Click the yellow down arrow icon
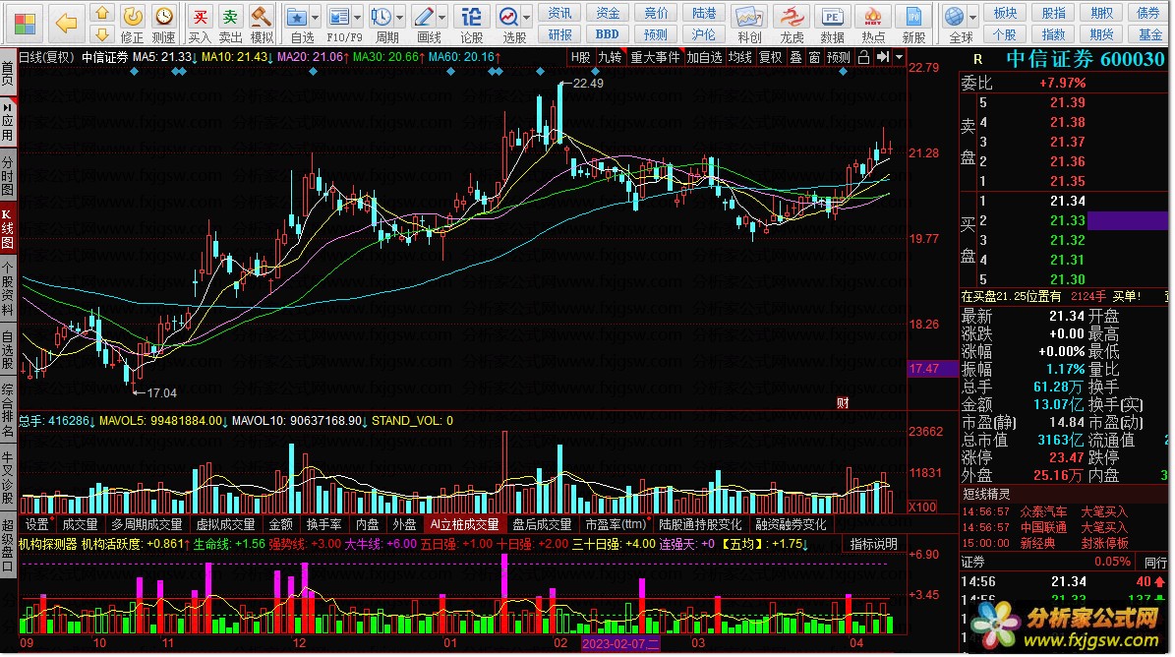The image size is (1175, 657). click(x=102, y=33)
